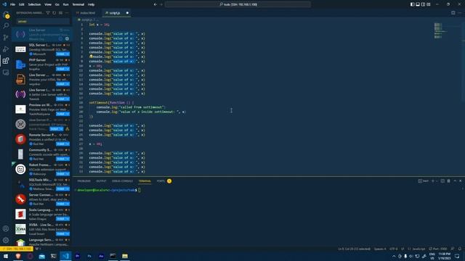Open the Terminal menu
465x261 pixels.
click(78, 4)
